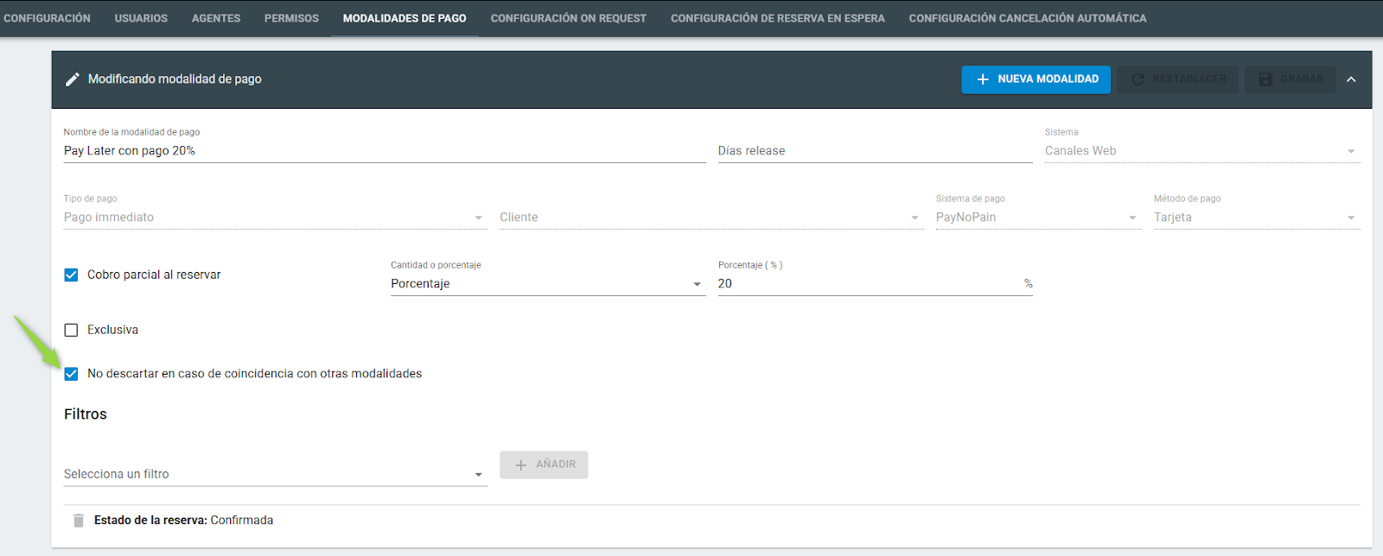
Task: Switch to the Permisos tab
Action: pos(291,18)
